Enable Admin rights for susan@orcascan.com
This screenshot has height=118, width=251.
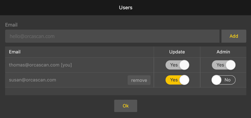click(x=223, y=80)
